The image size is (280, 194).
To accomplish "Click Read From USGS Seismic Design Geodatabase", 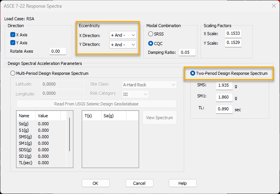I will (96, 104).
